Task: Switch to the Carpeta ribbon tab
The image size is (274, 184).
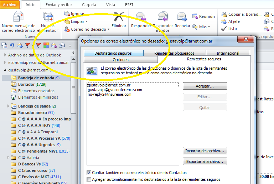Action: 89,5
